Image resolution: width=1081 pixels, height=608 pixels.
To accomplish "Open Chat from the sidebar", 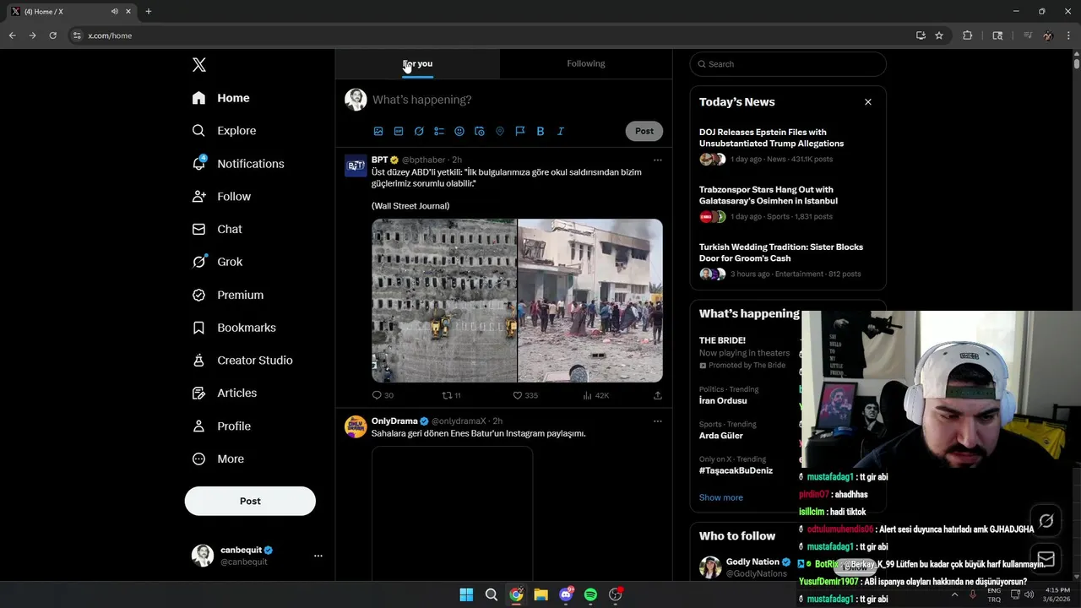I will (x=217, y=229).
